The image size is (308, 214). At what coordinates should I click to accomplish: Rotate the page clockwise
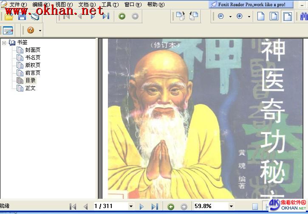[181, 16]
